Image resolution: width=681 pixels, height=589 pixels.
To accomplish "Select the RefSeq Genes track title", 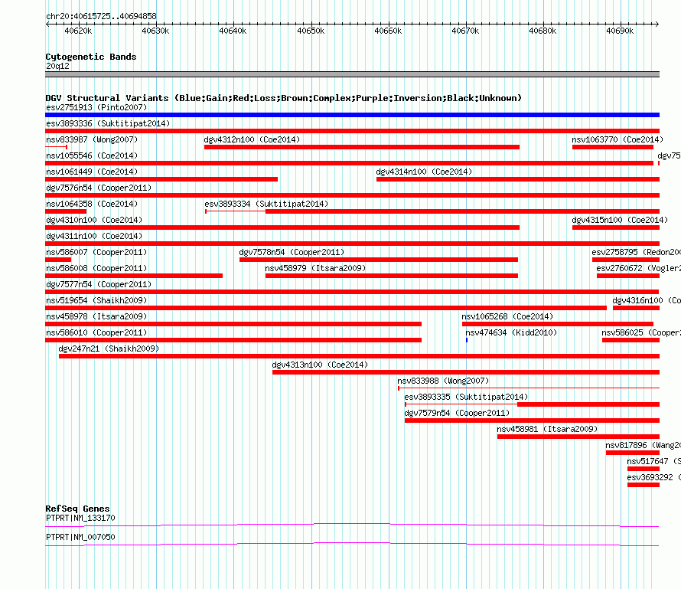I will click(77, 509).
